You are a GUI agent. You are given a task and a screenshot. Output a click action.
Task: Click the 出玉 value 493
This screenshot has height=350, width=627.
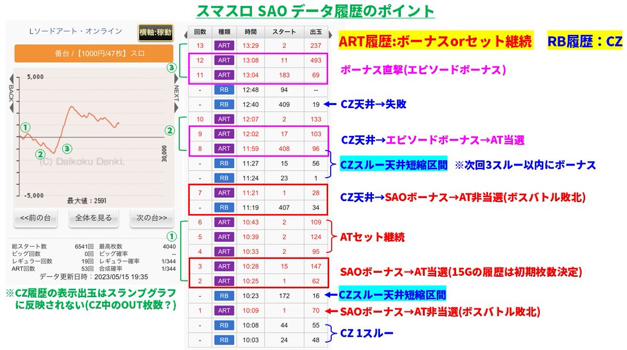[316, 60]
